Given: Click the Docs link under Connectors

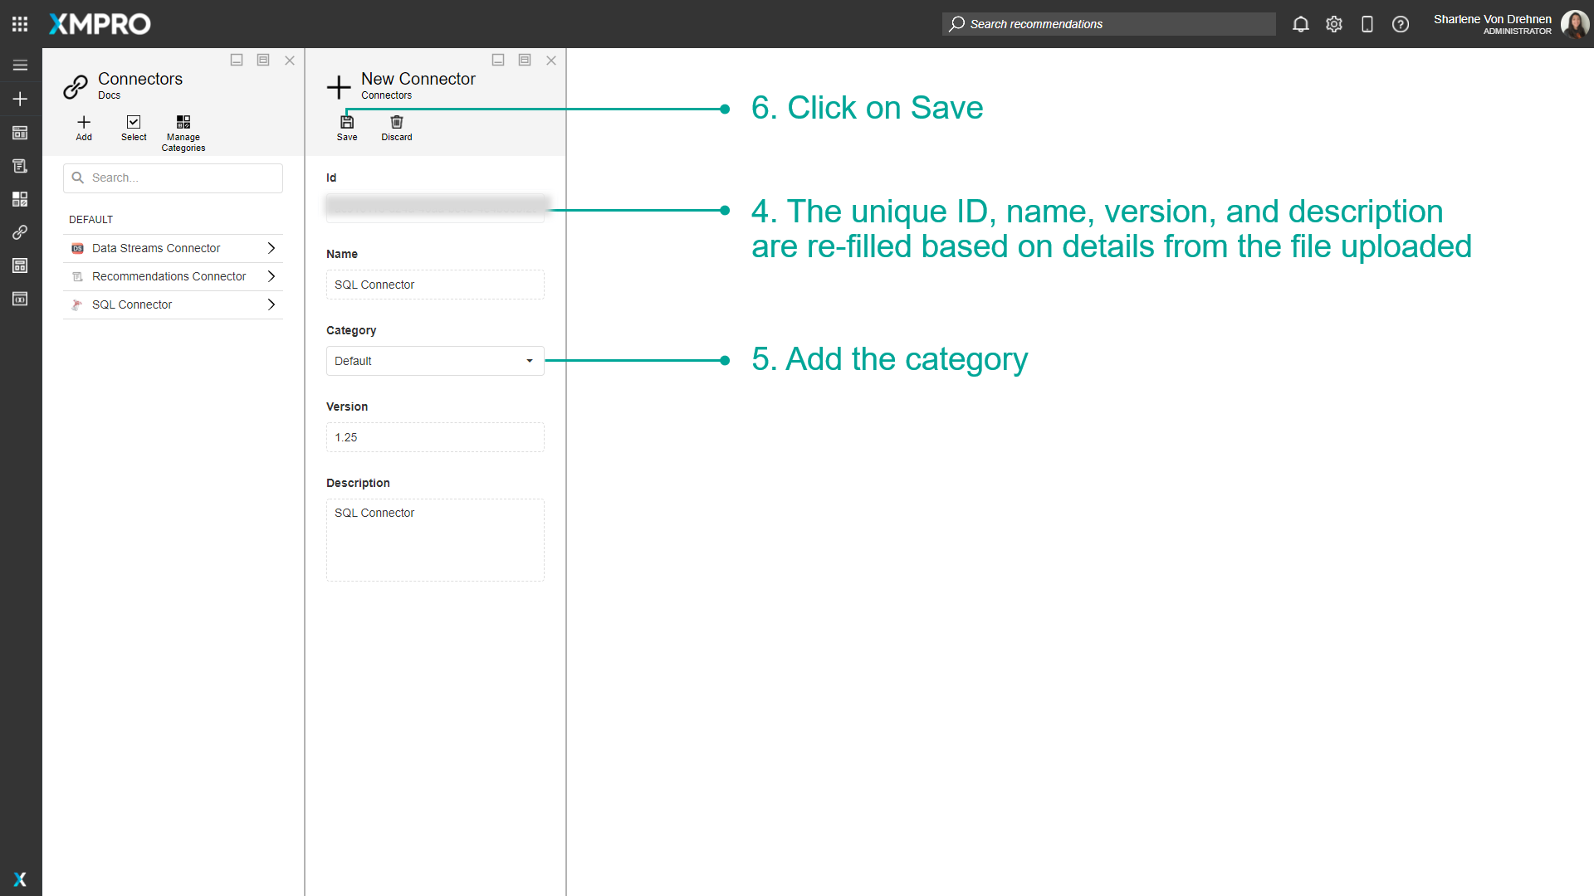Looking at the screenshot, I should tap(109, 95).
